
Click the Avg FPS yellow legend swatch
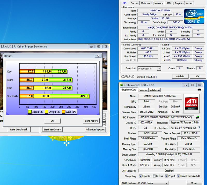point(47,112)
